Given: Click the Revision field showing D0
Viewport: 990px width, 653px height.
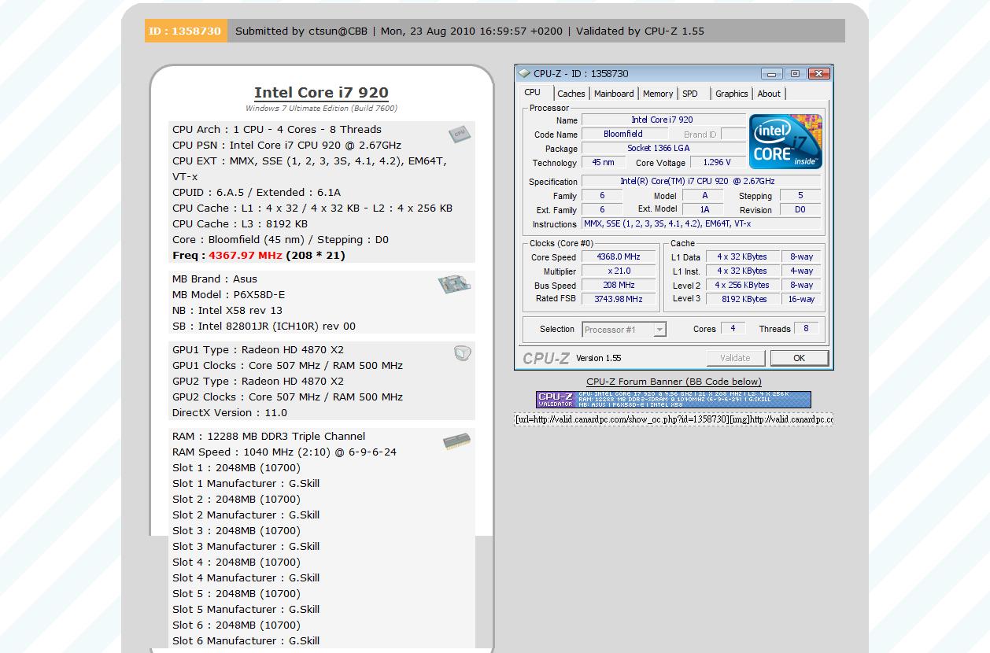Looking at the screenshot, I should point(800,210).
